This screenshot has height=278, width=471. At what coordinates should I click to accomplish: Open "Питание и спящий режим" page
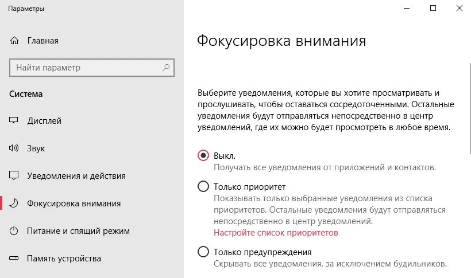pyautogui.click(x=78, y=231)
